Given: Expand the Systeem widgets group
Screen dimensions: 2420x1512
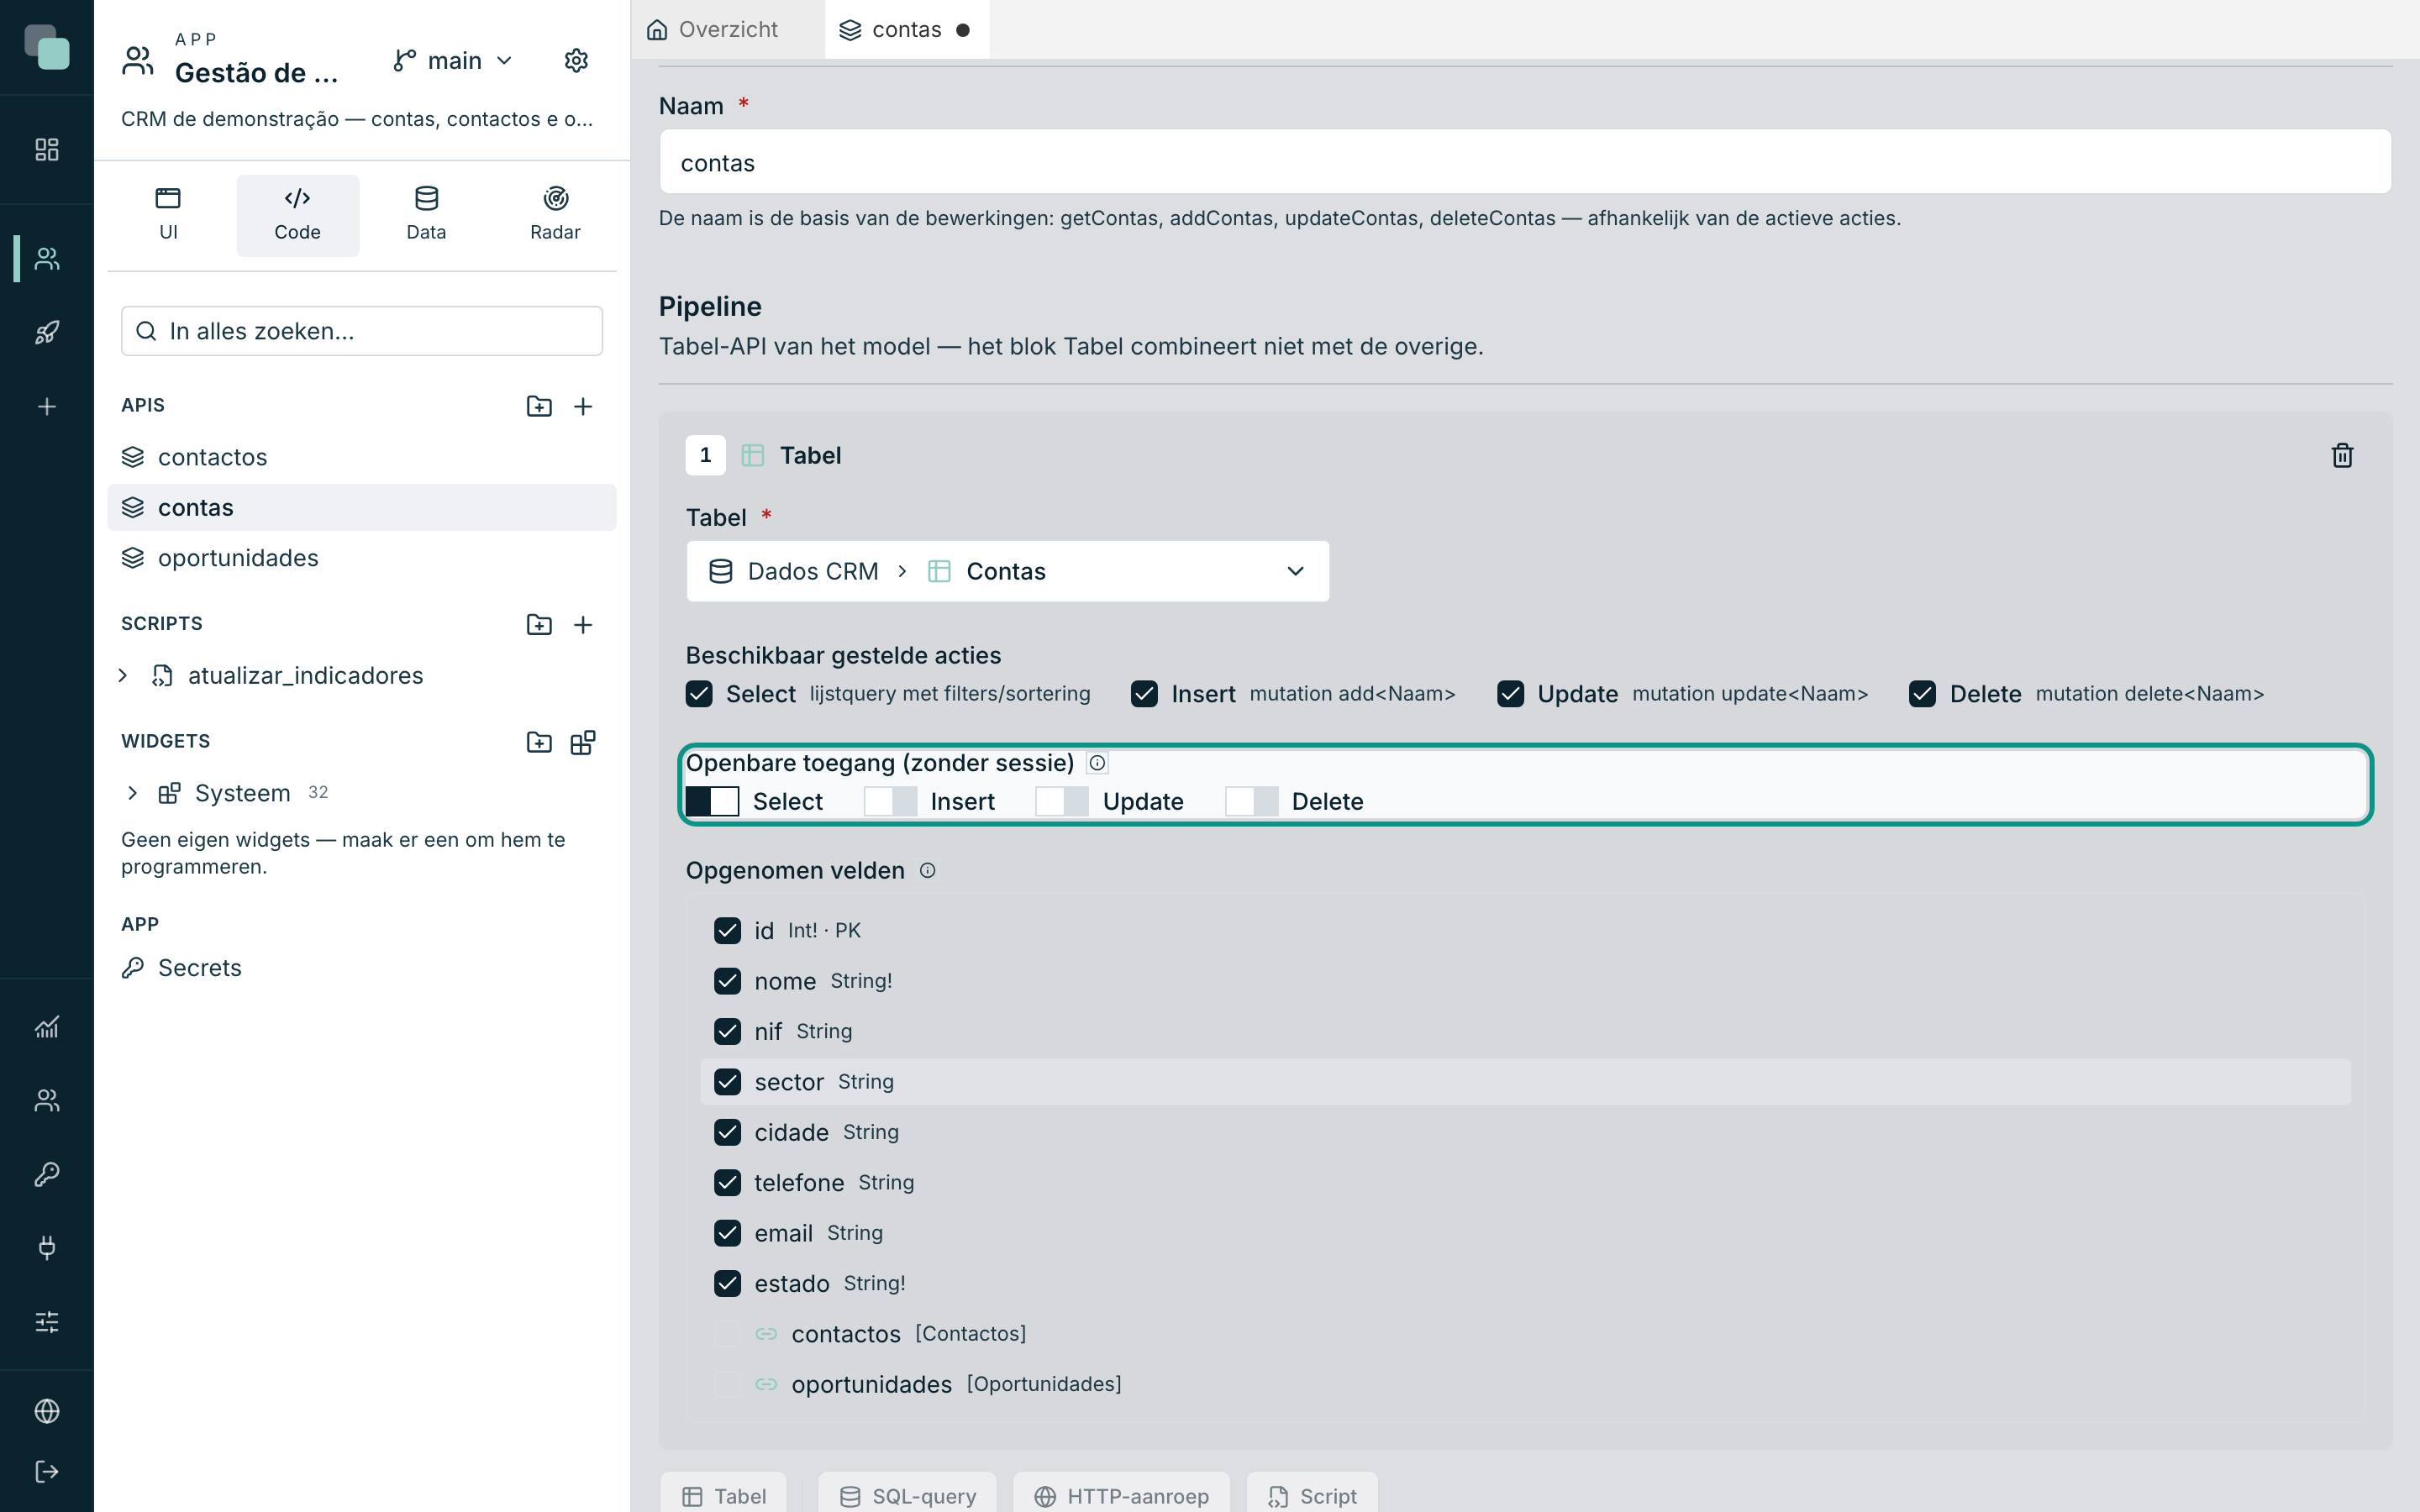Looking at the screenshot, I should [132, 793].
